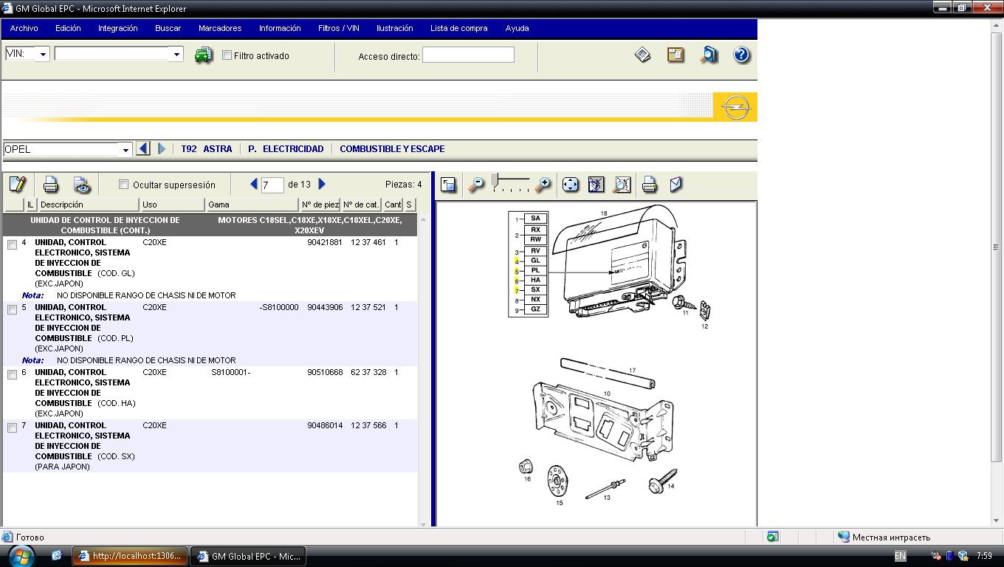Zoom out the illustration with minus magnifier

(x=477, y=185)
